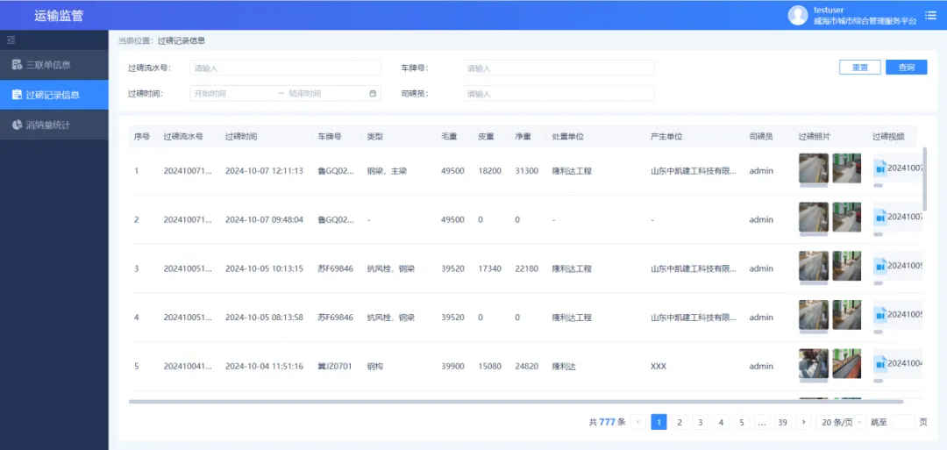Viewport: 947px width, 450px height.
Task: Click the 重置 reset button
Action: coord(859,68)
